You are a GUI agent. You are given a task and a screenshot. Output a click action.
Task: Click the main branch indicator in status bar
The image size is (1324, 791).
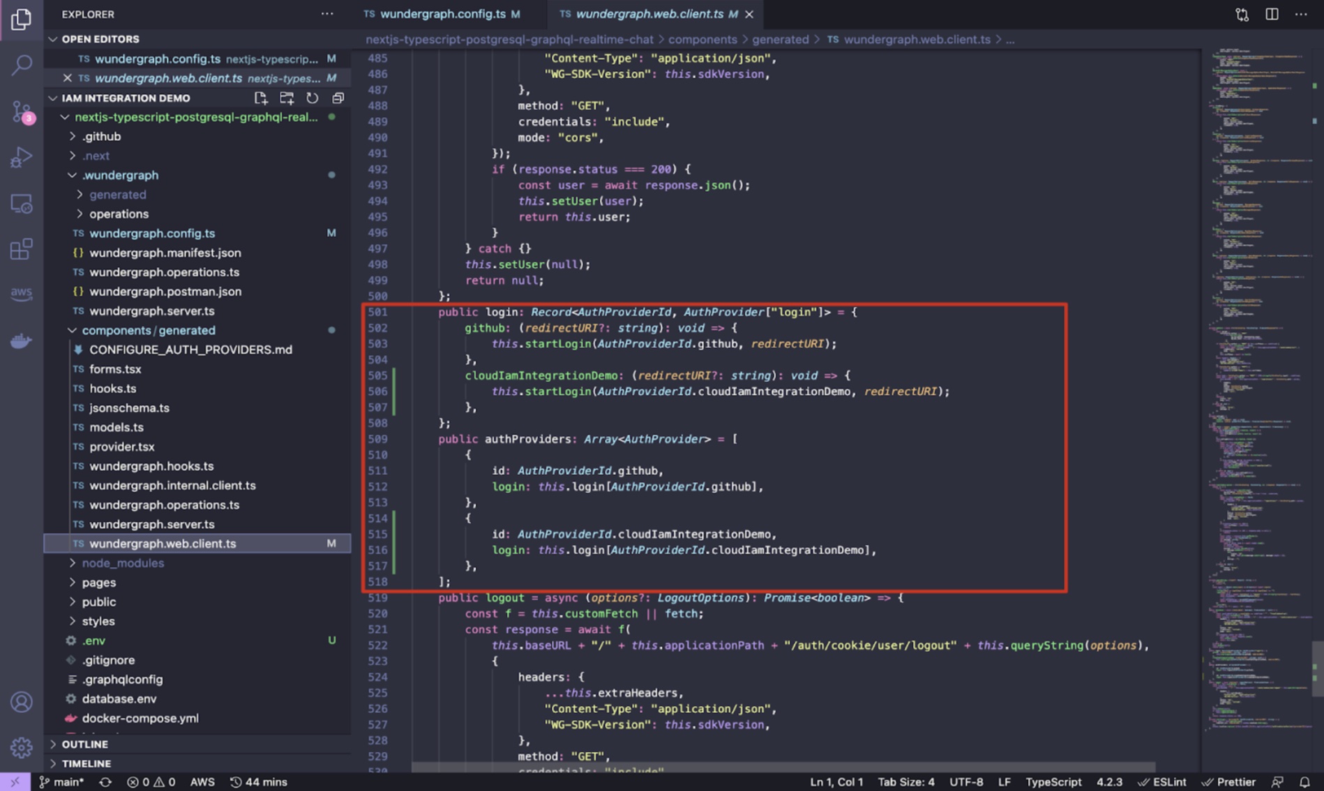pos(62,782)
